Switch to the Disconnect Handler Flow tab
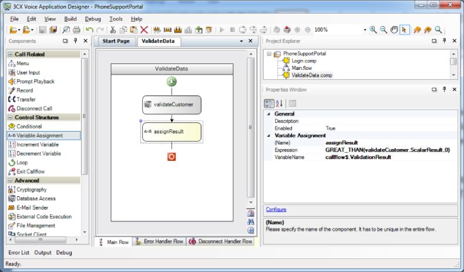 (221, 241)
